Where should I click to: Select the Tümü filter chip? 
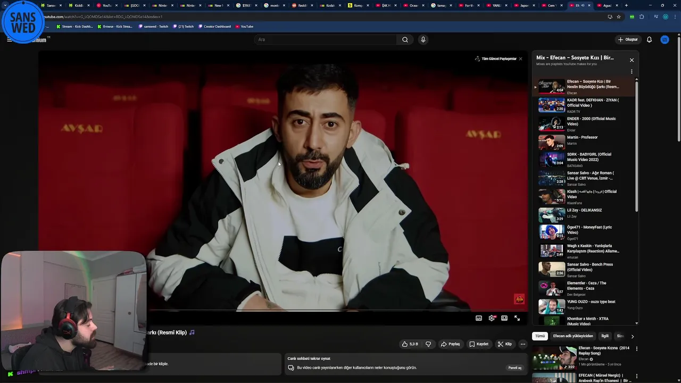tap(540, 336)
